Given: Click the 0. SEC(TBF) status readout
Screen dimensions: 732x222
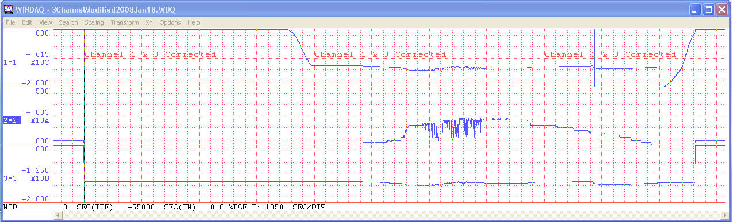Looking at the screenshot, I should 88,207.
